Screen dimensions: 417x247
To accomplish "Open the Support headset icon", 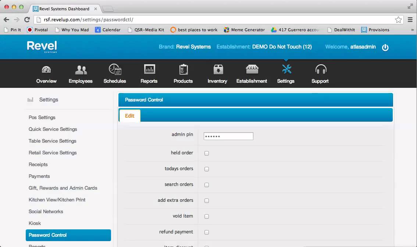I will [x=321, y=69].
